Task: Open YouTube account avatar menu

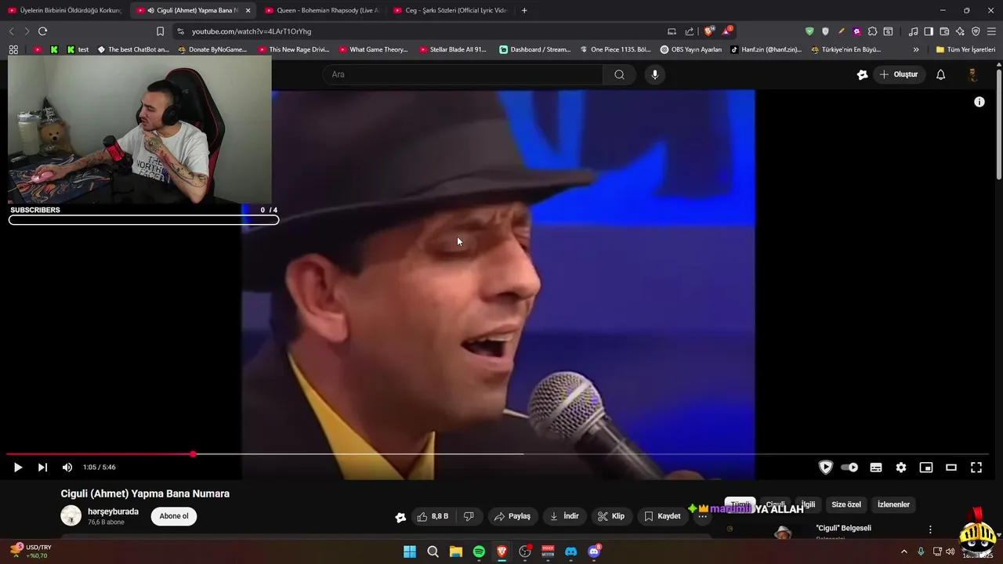Action: coord(972,74)
